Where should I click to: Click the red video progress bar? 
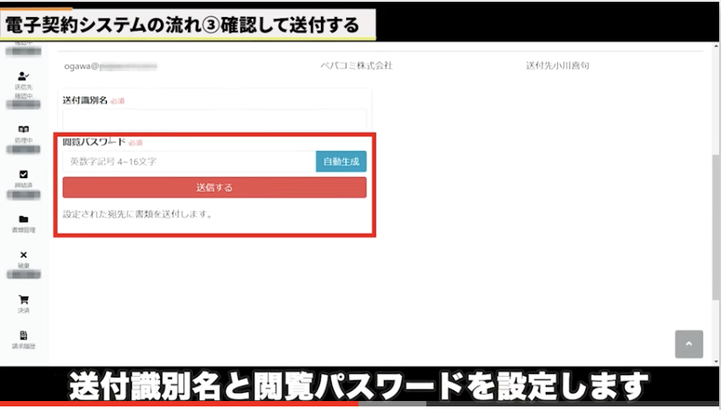click(180, 404)
